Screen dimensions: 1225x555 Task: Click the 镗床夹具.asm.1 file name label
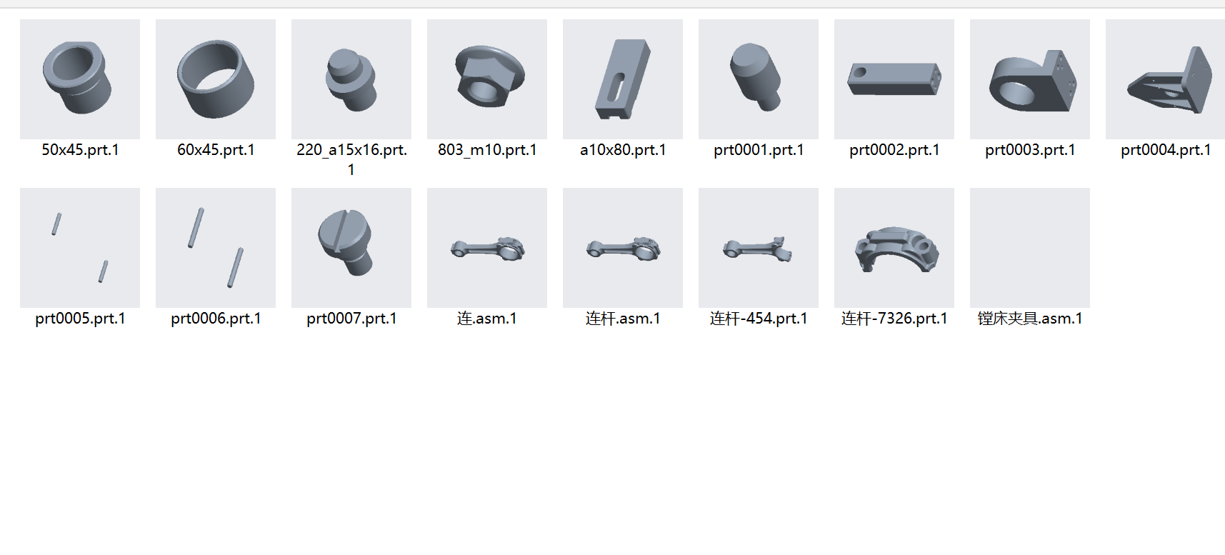[1030, 319]
